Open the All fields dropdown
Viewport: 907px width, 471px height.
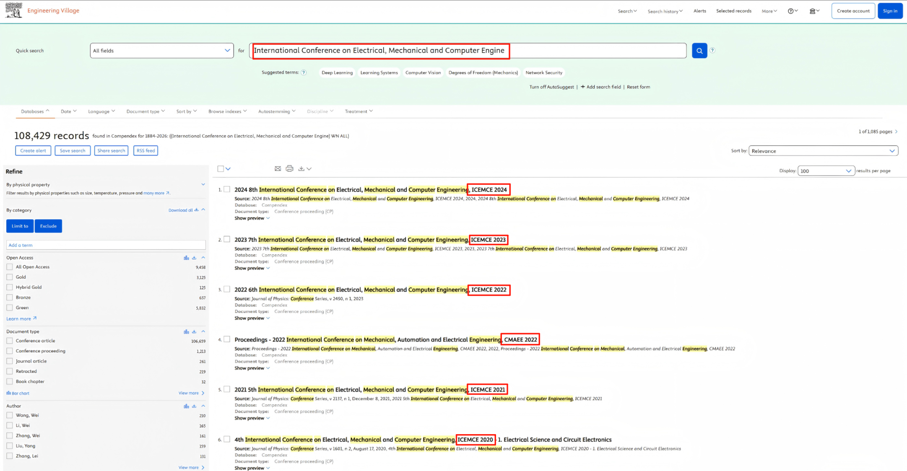click(162, 51)
